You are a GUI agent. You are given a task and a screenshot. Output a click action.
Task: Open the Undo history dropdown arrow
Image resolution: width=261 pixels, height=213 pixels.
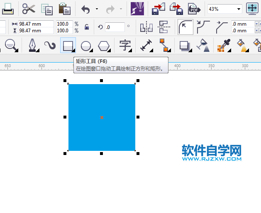tap(97, 9)
